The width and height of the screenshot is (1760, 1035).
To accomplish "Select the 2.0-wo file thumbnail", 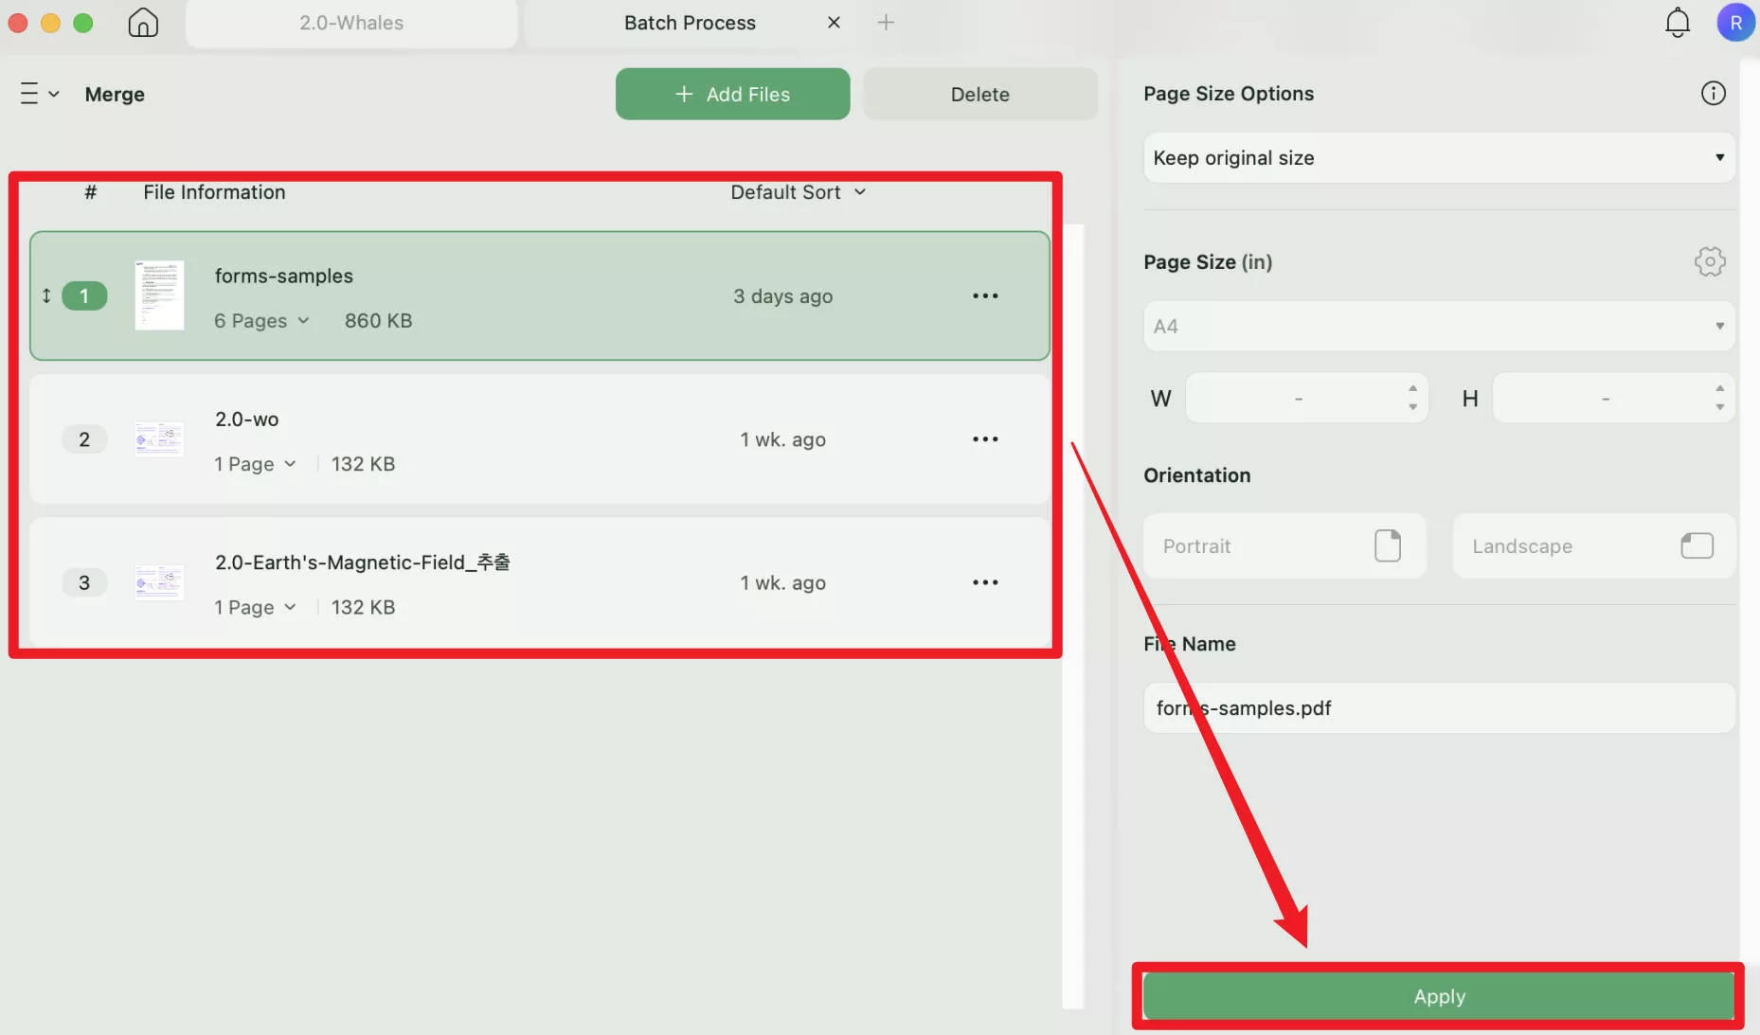I will coord(159,439).
